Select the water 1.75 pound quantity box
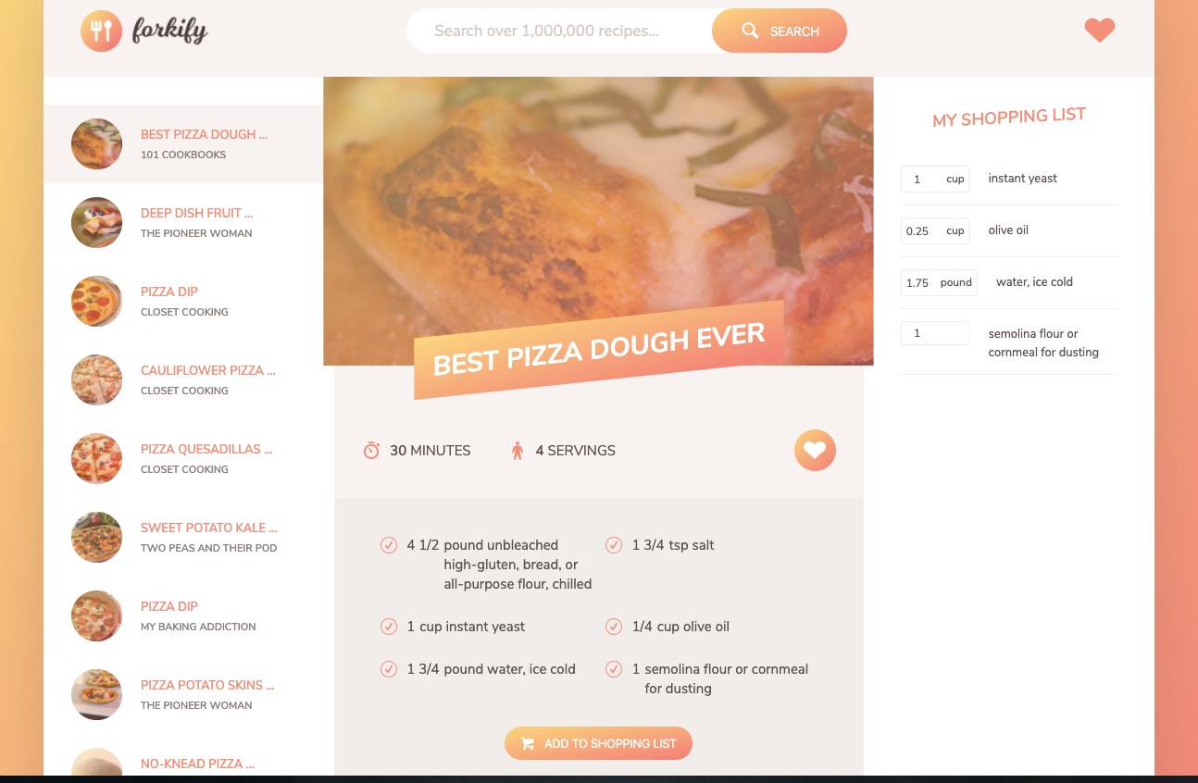The width and height of the screenshot is (1198, 783). pyautogui.click(x=939, y=282)
